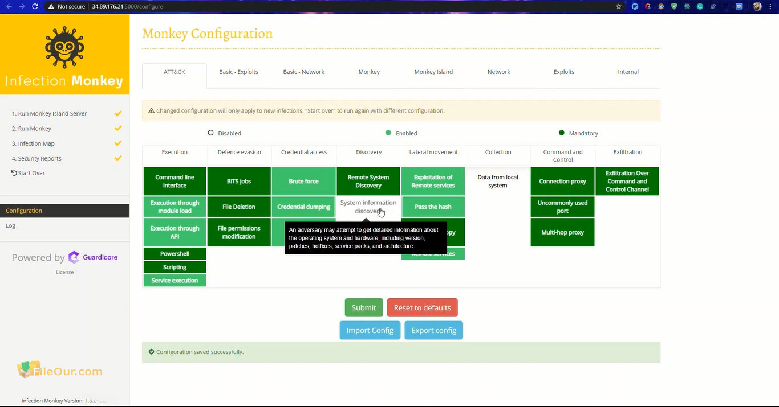The image size is (779, 407).
Task: Click the Not secure warning triangle
Action: click(x=51, y=6)
